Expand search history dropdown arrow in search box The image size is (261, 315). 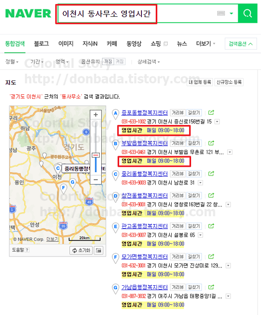click(x=231, y=13)
